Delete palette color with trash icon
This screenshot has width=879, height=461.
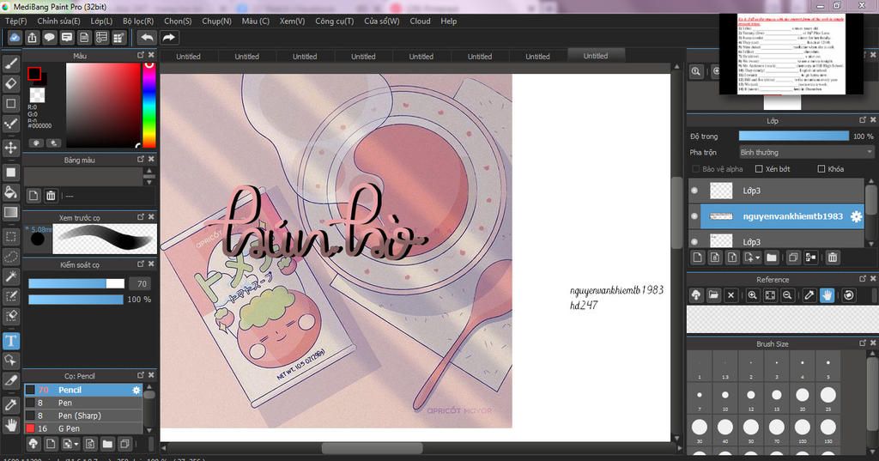tap(51, 195)
